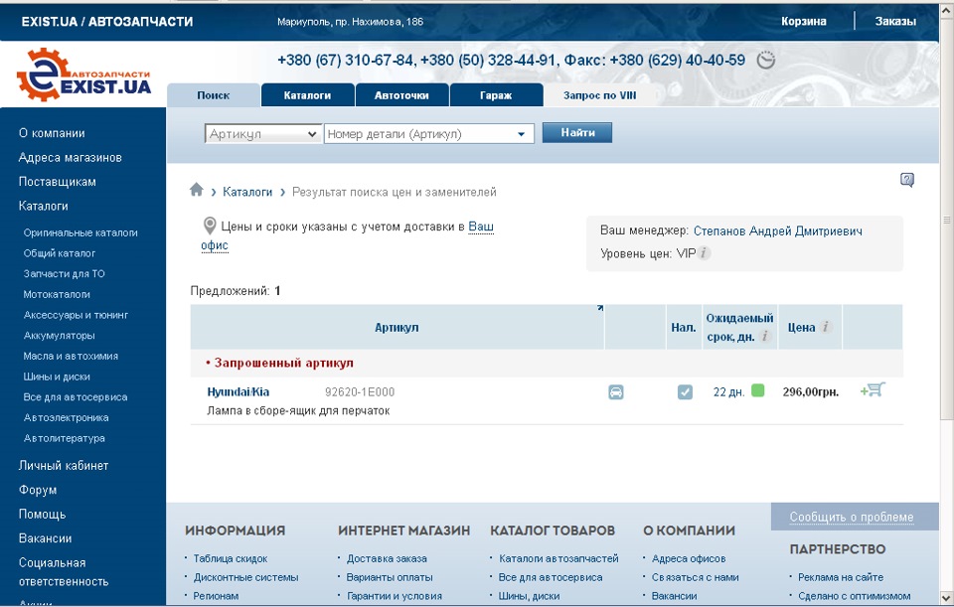Image resolution: width=954 pixels, height=607 pixels.
Task: Open Реклама на сайте footer link
Action: pos(841,577)
